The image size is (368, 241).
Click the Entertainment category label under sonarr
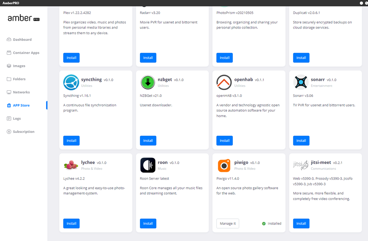322,86
